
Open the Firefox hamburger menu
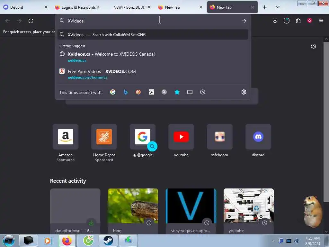[321, 21]
